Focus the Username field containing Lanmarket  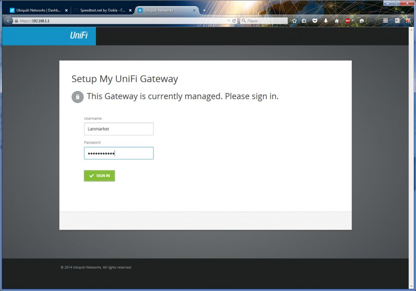[119, 129]
